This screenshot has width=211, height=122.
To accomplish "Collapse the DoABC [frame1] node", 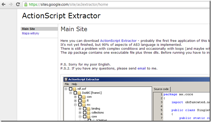I will (71, 93).
